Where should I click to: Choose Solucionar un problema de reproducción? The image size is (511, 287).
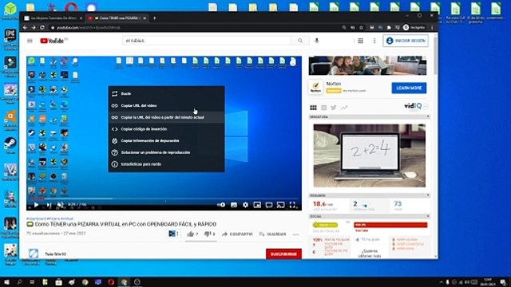tap(166, 152)
